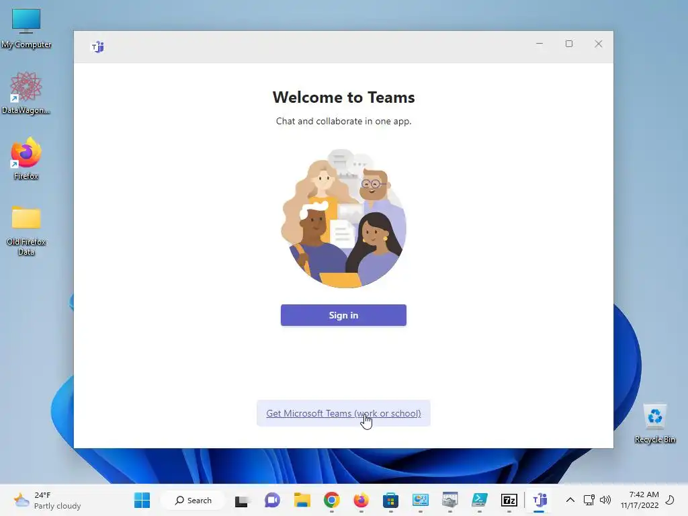Image resolution: width=688 pixels, height=516 pixels.
Task: Select Firefox desktop shortcut
Action: 26,159
